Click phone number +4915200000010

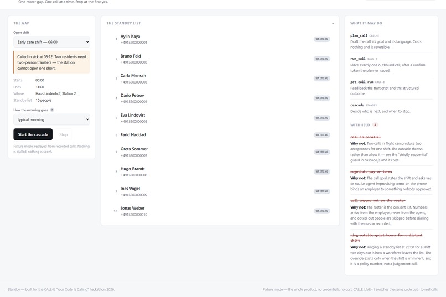click(134, 215)
